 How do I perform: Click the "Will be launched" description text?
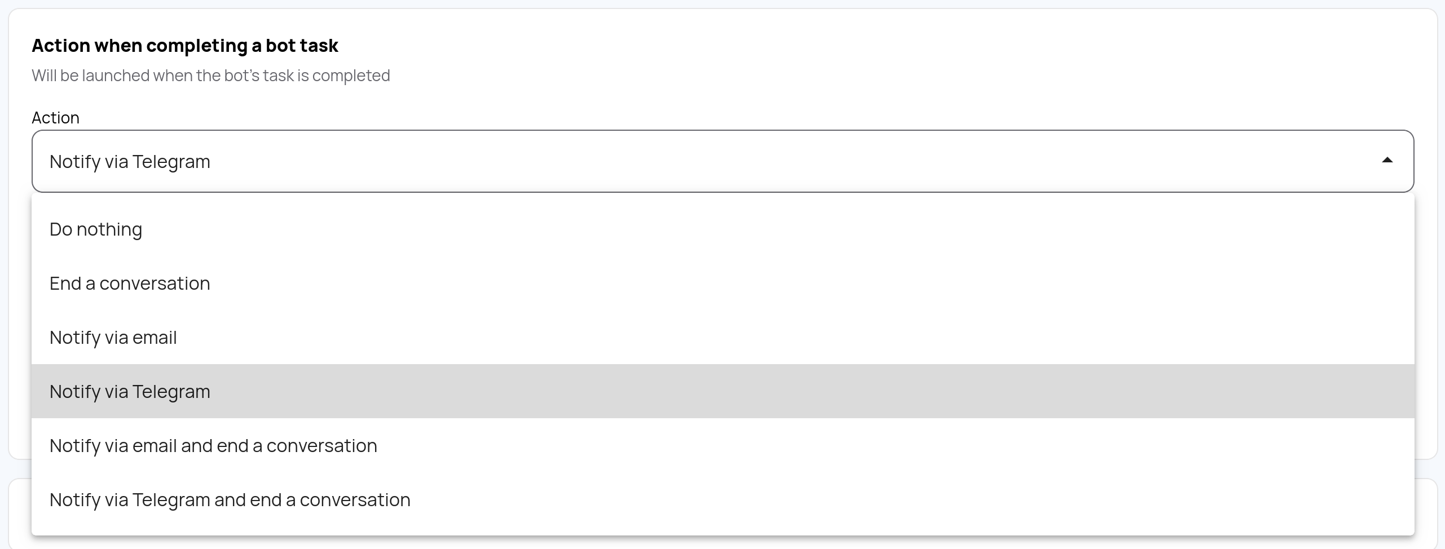210,76
